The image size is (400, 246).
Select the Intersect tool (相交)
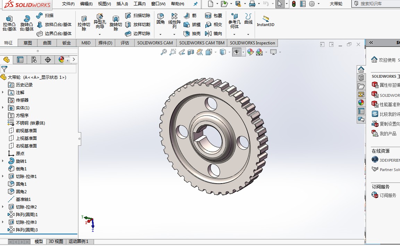coord(213,25)
